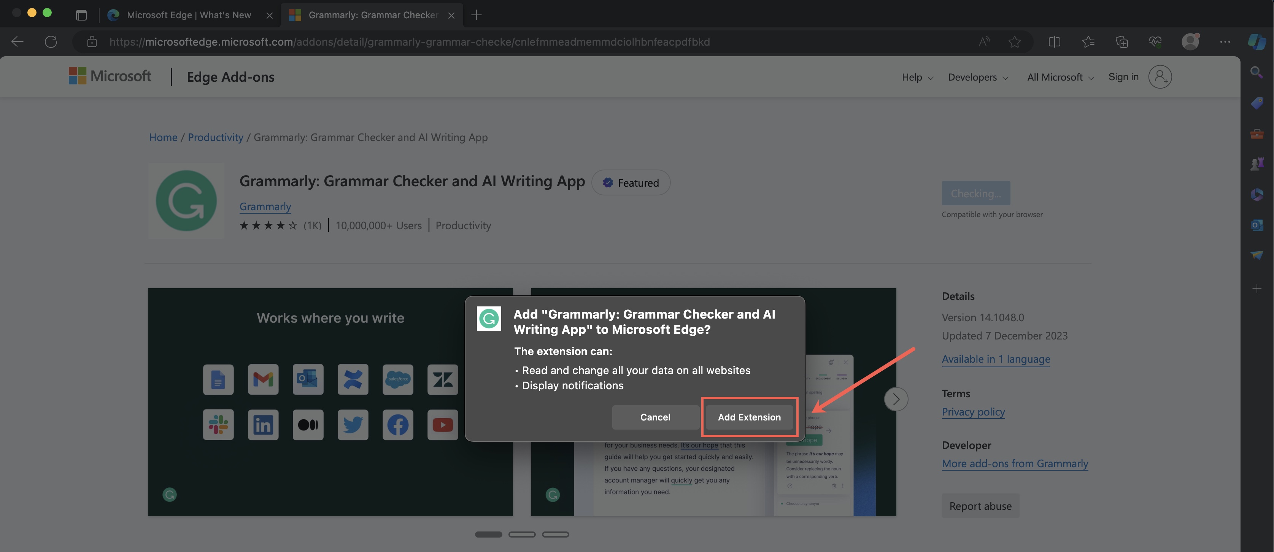
Task: Open sidebar Outlook icon
Action: [x=1257, y=225]
